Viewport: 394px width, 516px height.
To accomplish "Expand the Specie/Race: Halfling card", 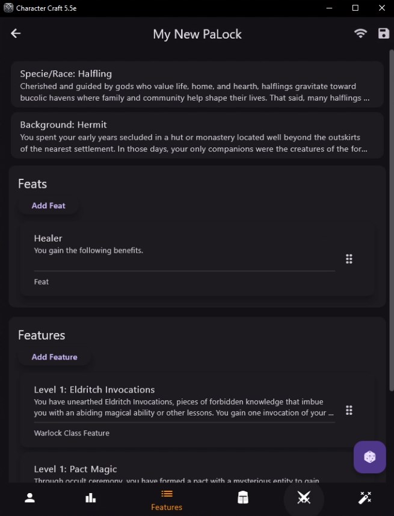I will [197, 85].
